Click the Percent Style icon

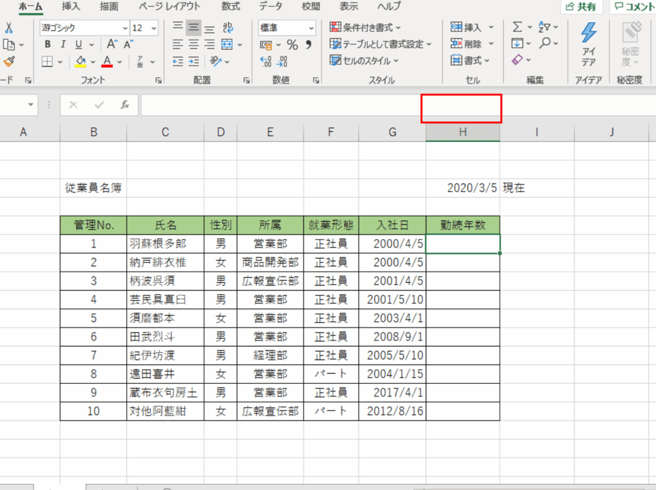pos(292,45)
